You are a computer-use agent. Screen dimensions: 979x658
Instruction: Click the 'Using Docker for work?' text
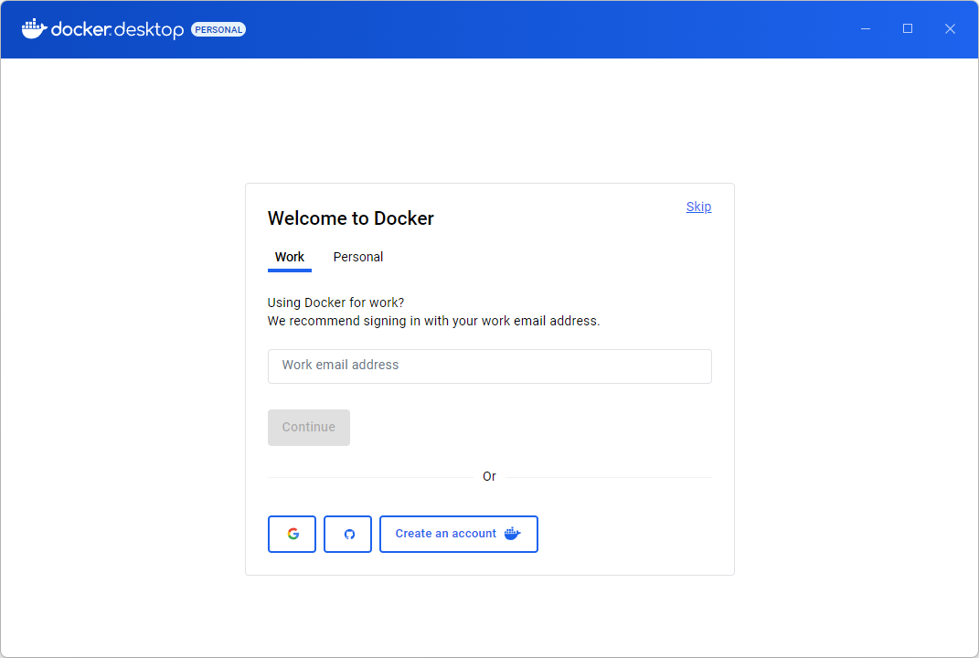335,302
